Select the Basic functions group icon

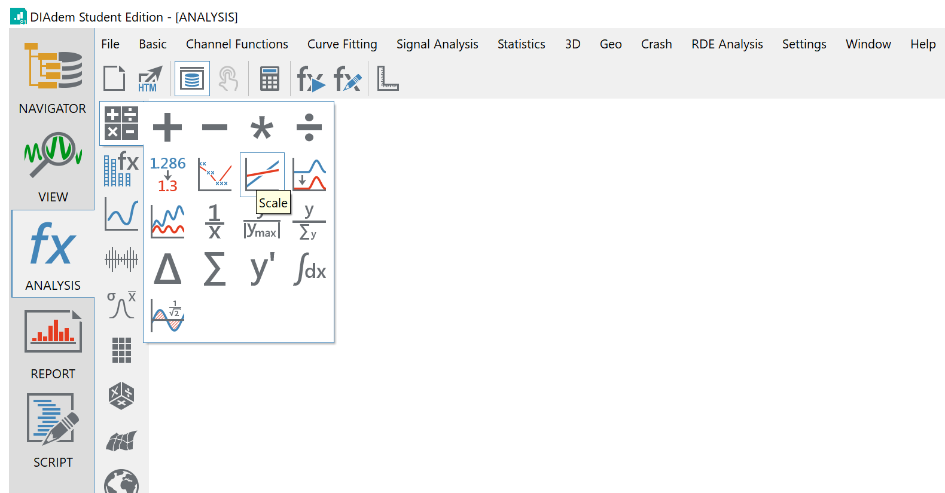tap(121, 123)
